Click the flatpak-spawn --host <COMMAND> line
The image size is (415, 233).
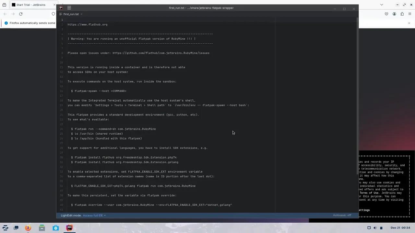(99, 91)
